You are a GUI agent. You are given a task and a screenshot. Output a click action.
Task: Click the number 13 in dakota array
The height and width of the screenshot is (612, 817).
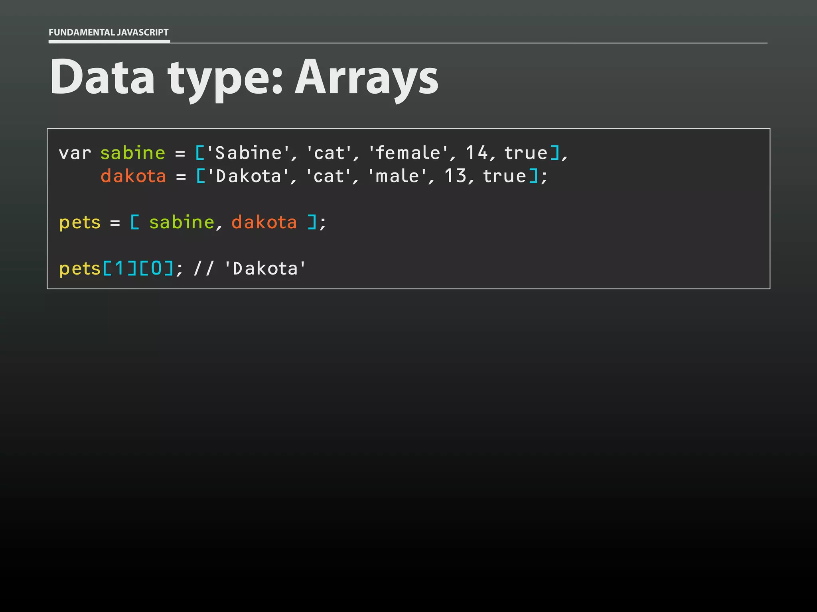(455, 176)
